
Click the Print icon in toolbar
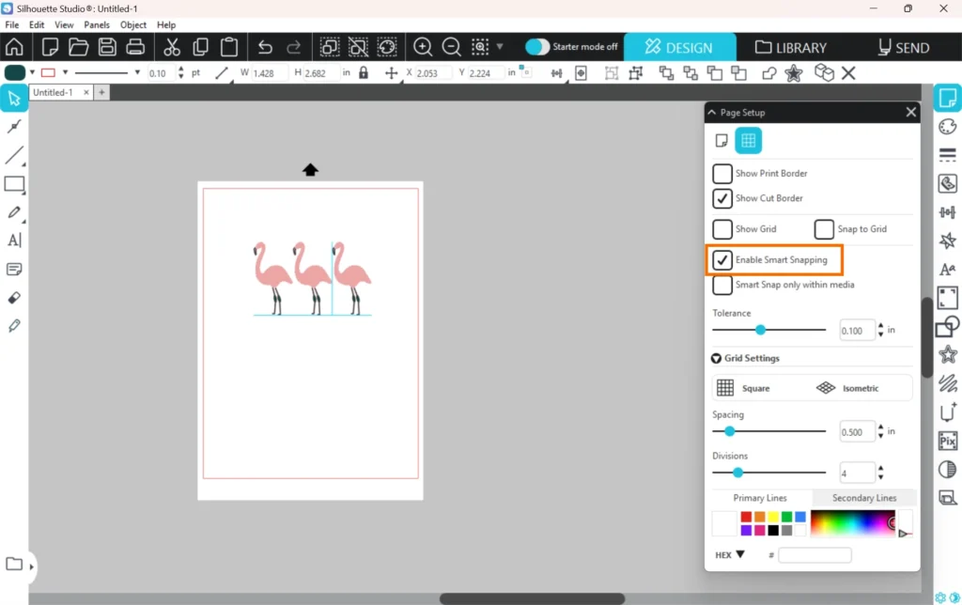135,47
